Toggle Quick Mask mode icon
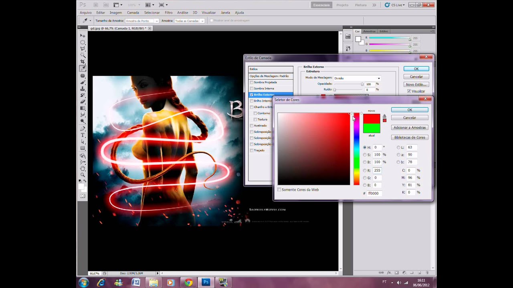Image resolution: width=513 pixels, height=288 pixels. pos(83,196)
